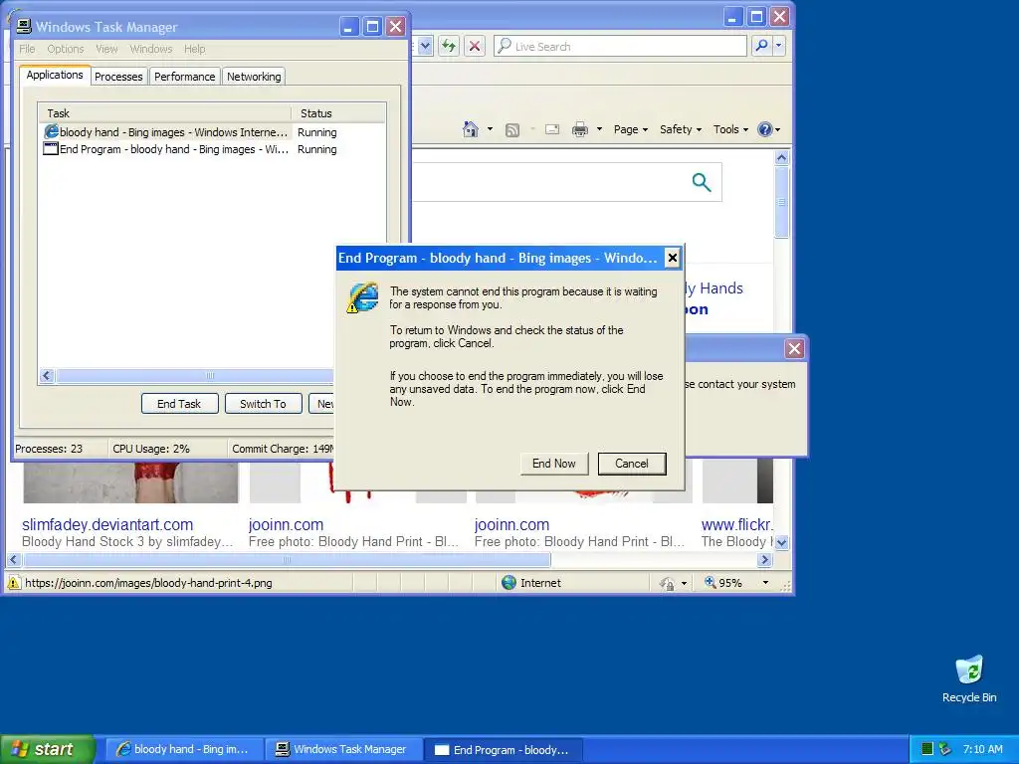Close the partially hidden dialog behind End Program
This screenshot has height=764, width=1019.
(794, 349)
